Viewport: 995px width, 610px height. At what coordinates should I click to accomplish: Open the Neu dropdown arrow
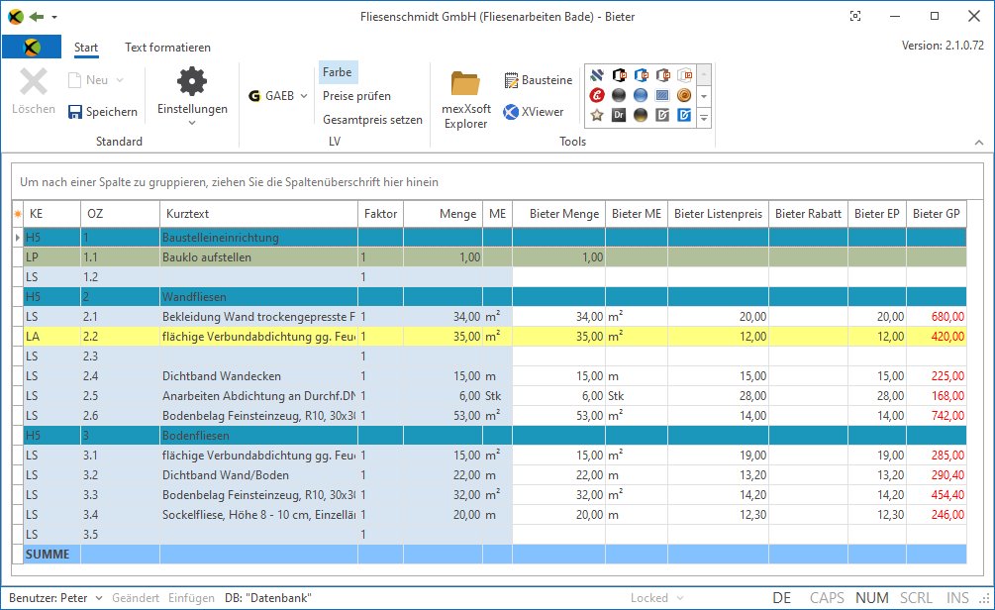120,80
